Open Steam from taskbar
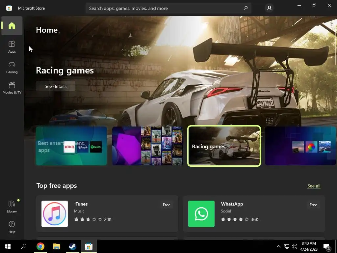This screenshot has height=253, width=337. (x=72, y=246)
